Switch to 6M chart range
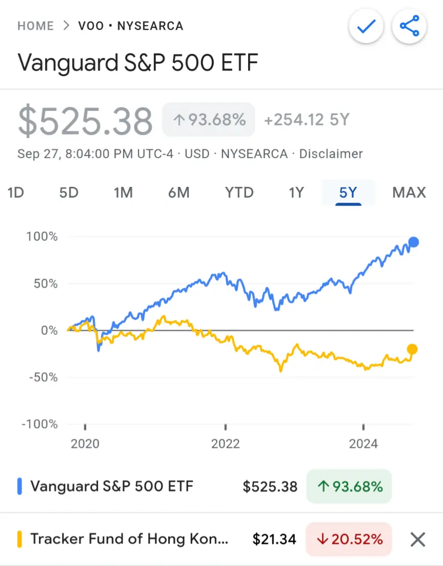This screenshot has height=566, width=443. (x=179, y=193)
